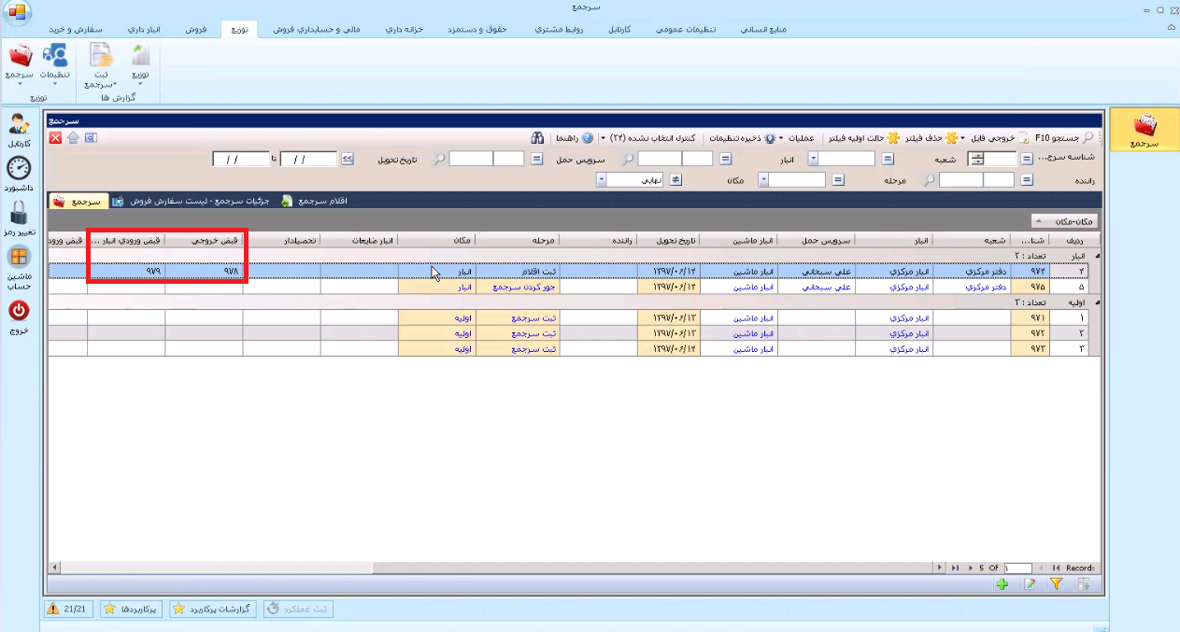The width and height of the screenshot is (1180, 632).
Task: Open the داشبورد dashboard gauge icon
Action: pos(19,169)
